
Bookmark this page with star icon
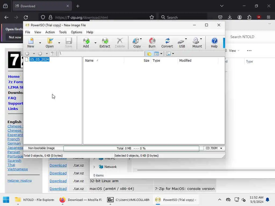(x=152, y=17)
